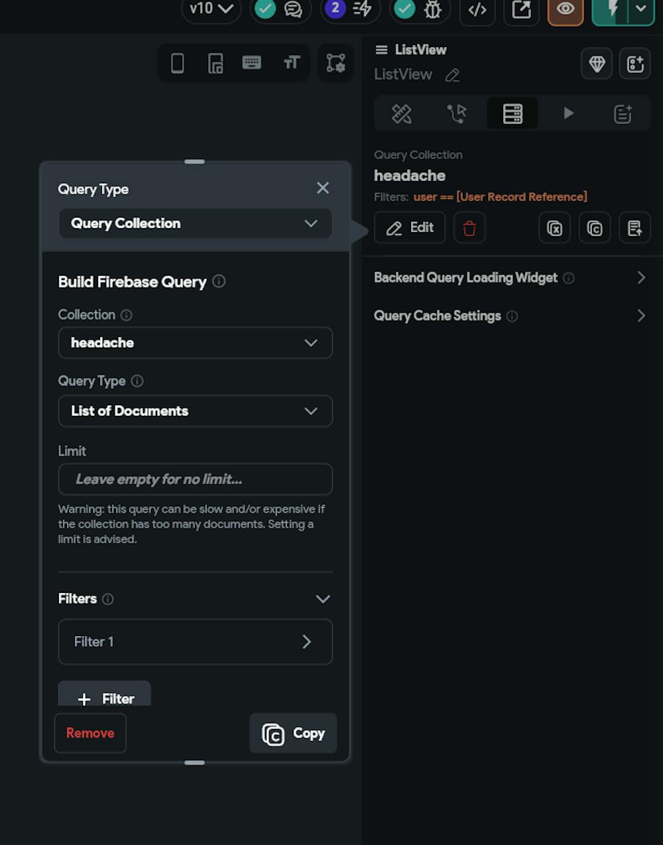Screen dimensions: 663x845
Task: Open the dropdown arrow beside run button
Action: click(x=640, y=9)
